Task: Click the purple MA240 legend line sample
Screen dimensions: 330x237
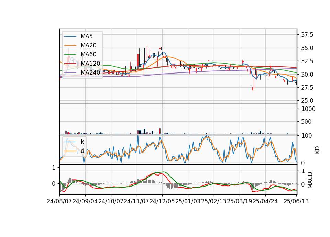Action: point(70,72)
